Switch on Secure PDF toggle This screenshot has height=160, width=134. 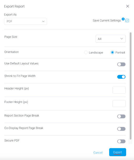point(121,141)
